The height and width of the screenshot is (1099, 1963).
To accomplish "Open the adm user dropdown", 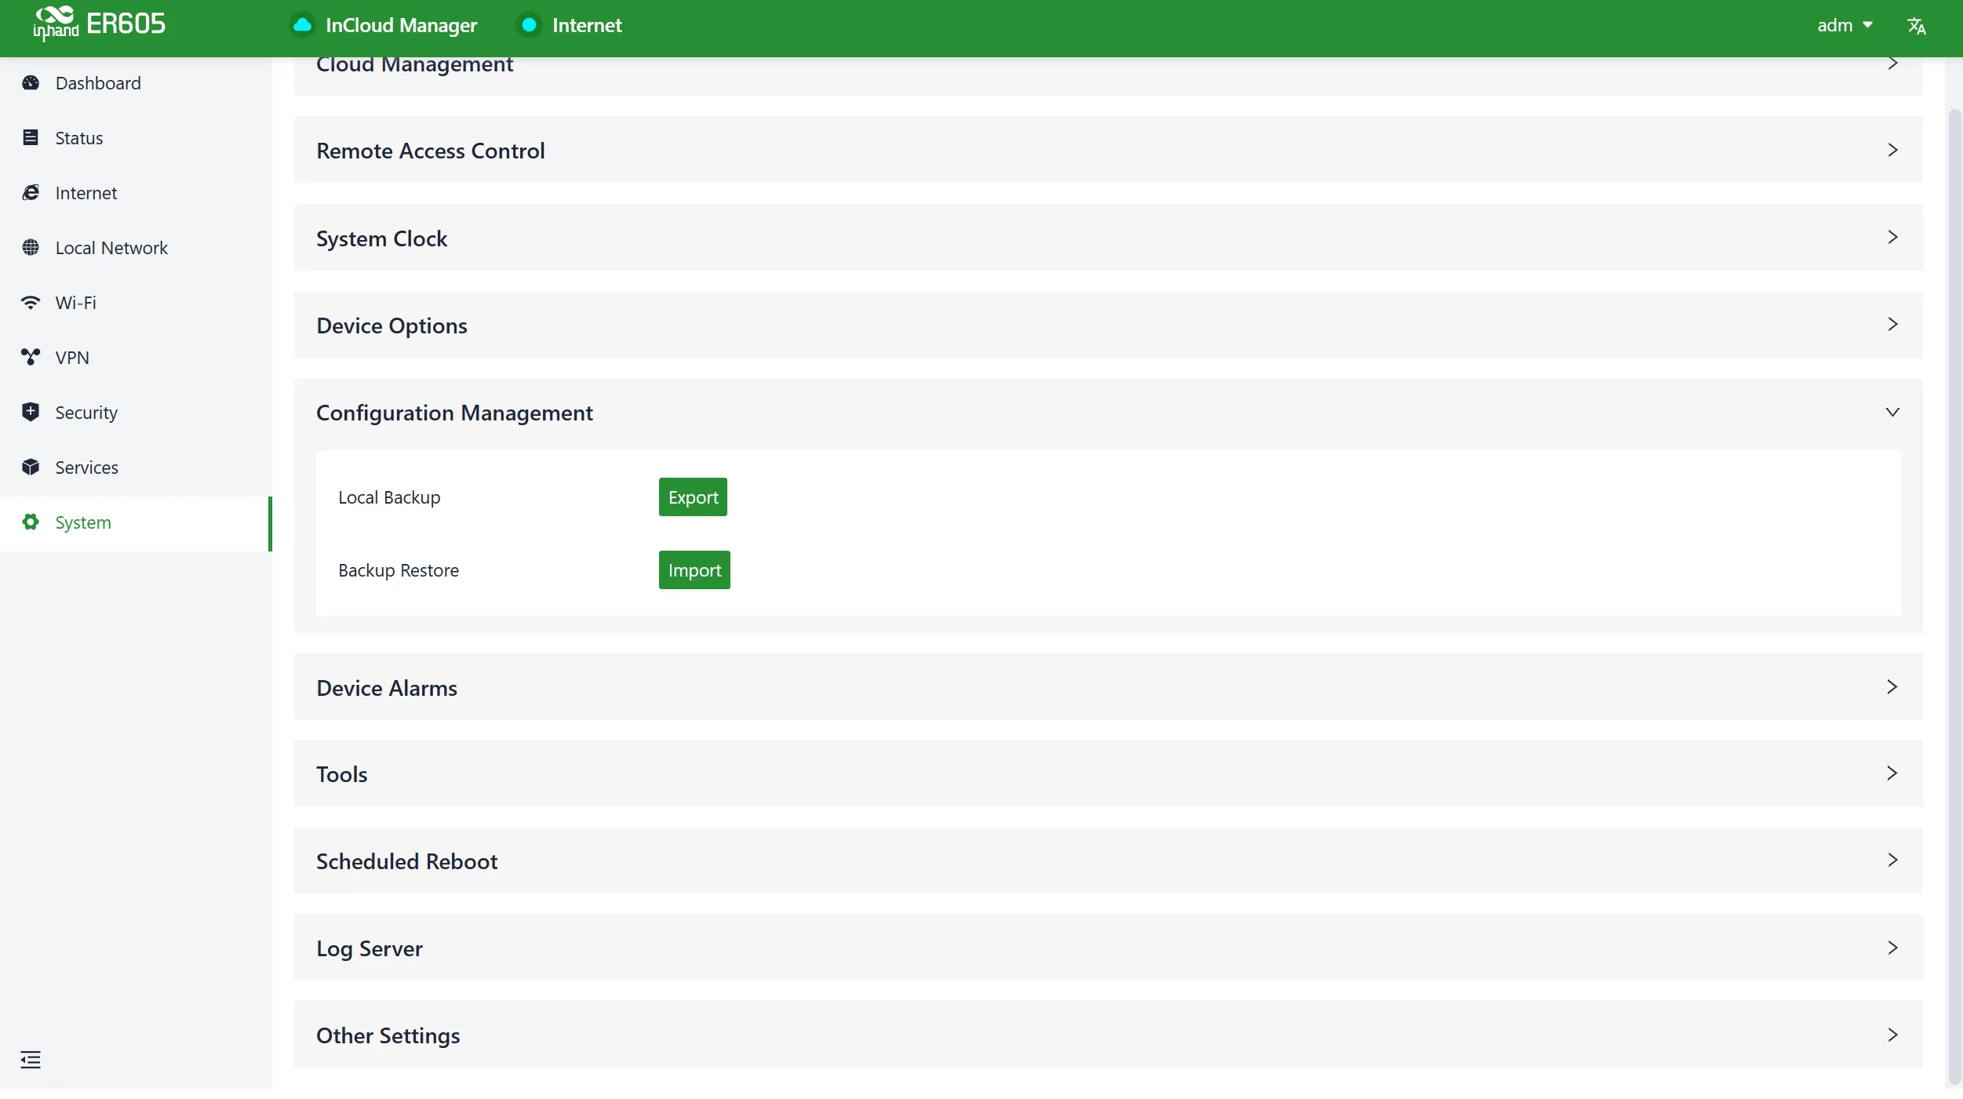I will click(x=1845, y=26).
